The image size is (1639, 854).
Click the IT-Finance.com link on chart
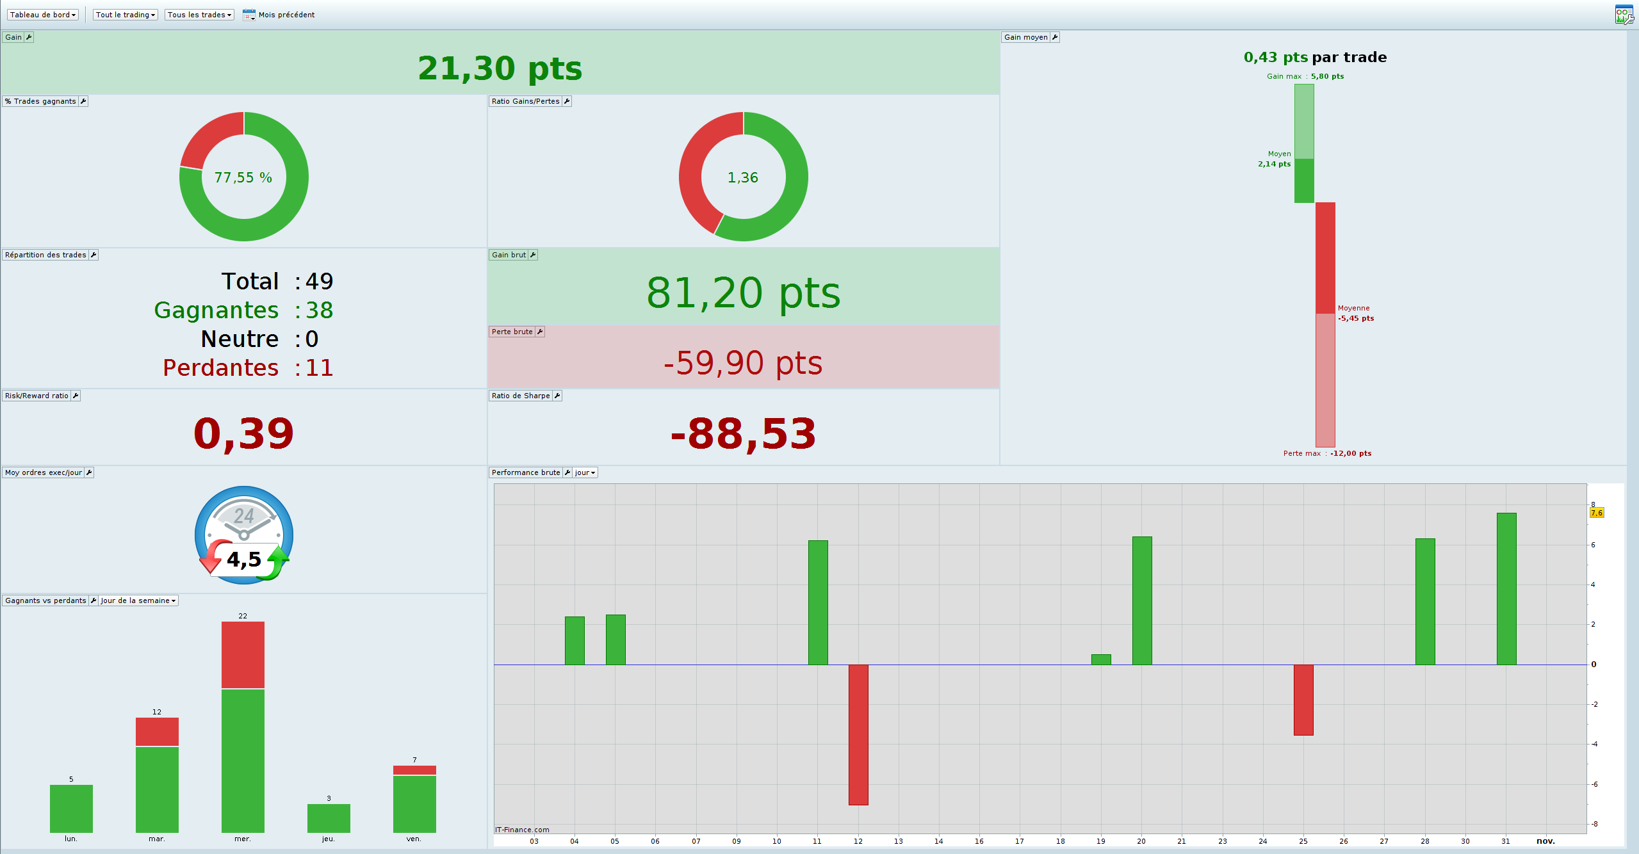coord(522,830)
